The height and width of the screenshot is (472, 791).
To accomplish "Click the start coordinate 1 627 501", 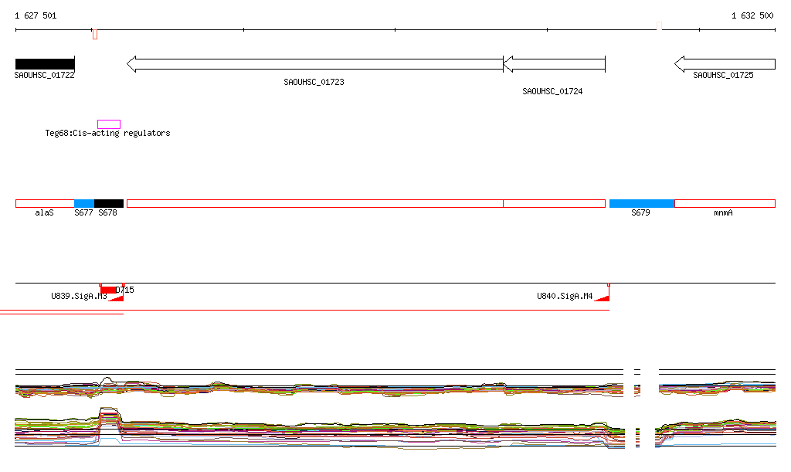I will [36, 15].
